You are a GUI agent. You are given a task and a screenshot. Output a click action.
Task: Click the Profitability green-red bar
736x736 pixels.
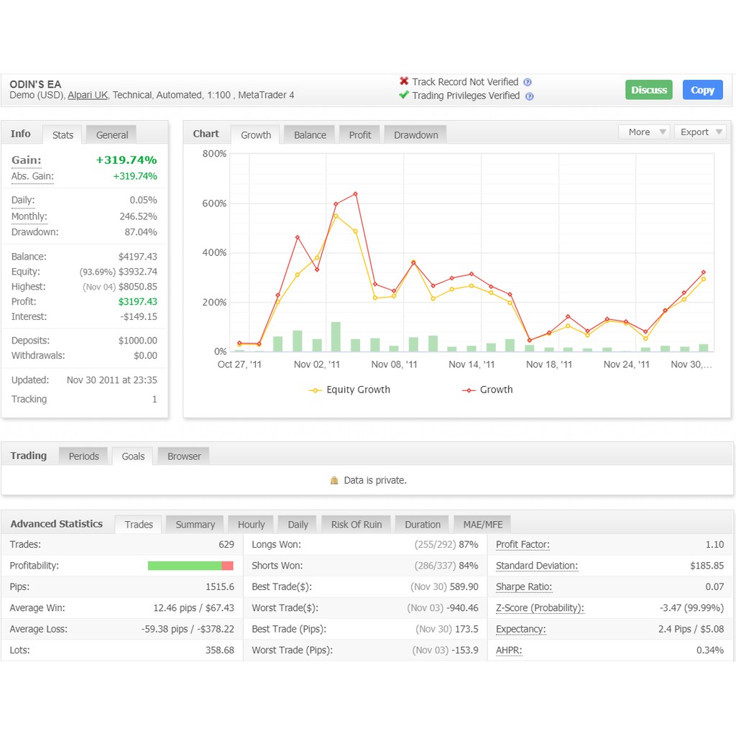click(x=190, y=566)
